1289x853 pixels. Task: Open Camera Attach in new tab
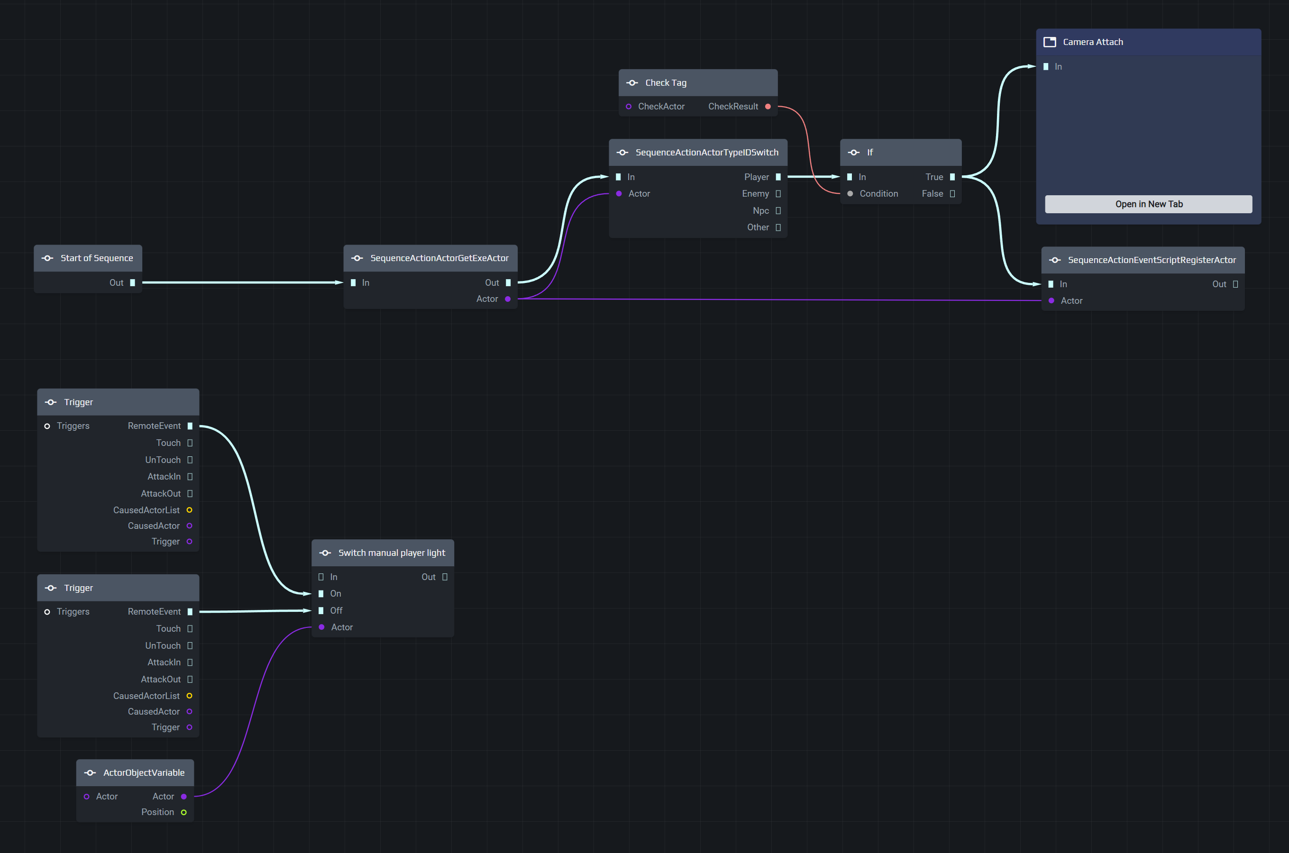point(1148,204)
